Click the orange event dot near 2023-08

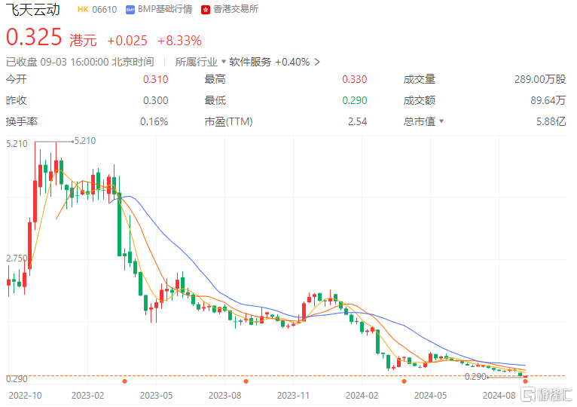[x=246, y=381]
